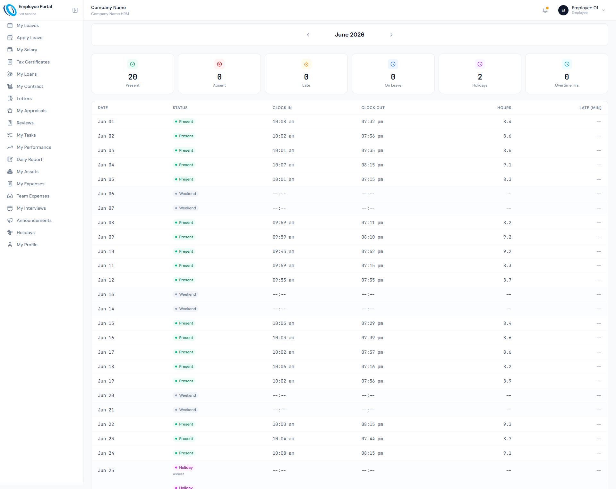This screenshot has height=489, width=616.
Task: Collapse the sidebar panel icon
Action: (x=75, y=10)
